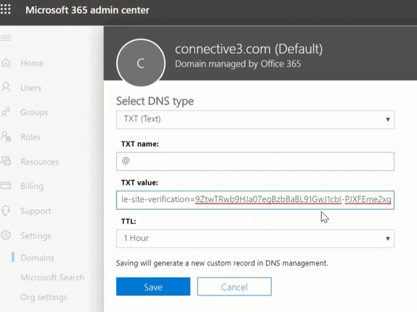Open the app launcher waffle icon
The height and width of the screenshot is (312, 417).
click(x=6, y=10)
